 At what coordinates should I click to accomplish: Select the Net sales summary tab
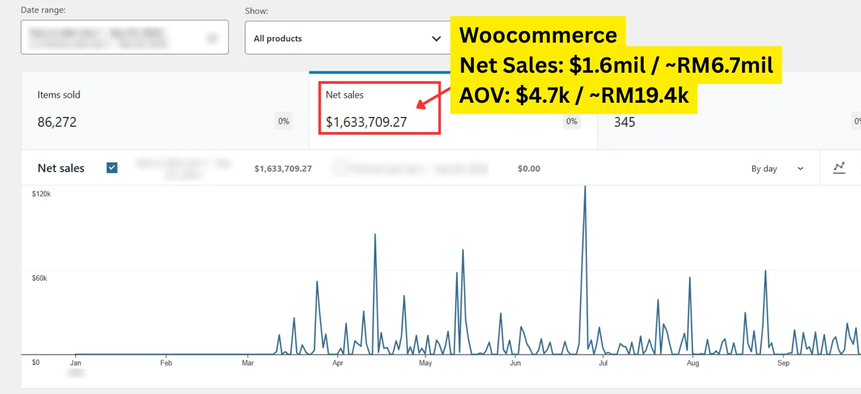(x=453, y=110)
